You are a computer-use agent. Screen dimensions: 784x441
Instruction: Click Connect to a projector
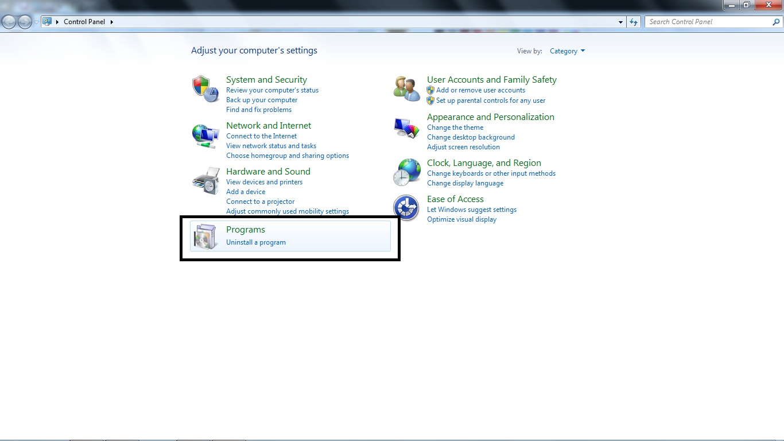pos(260,202)
